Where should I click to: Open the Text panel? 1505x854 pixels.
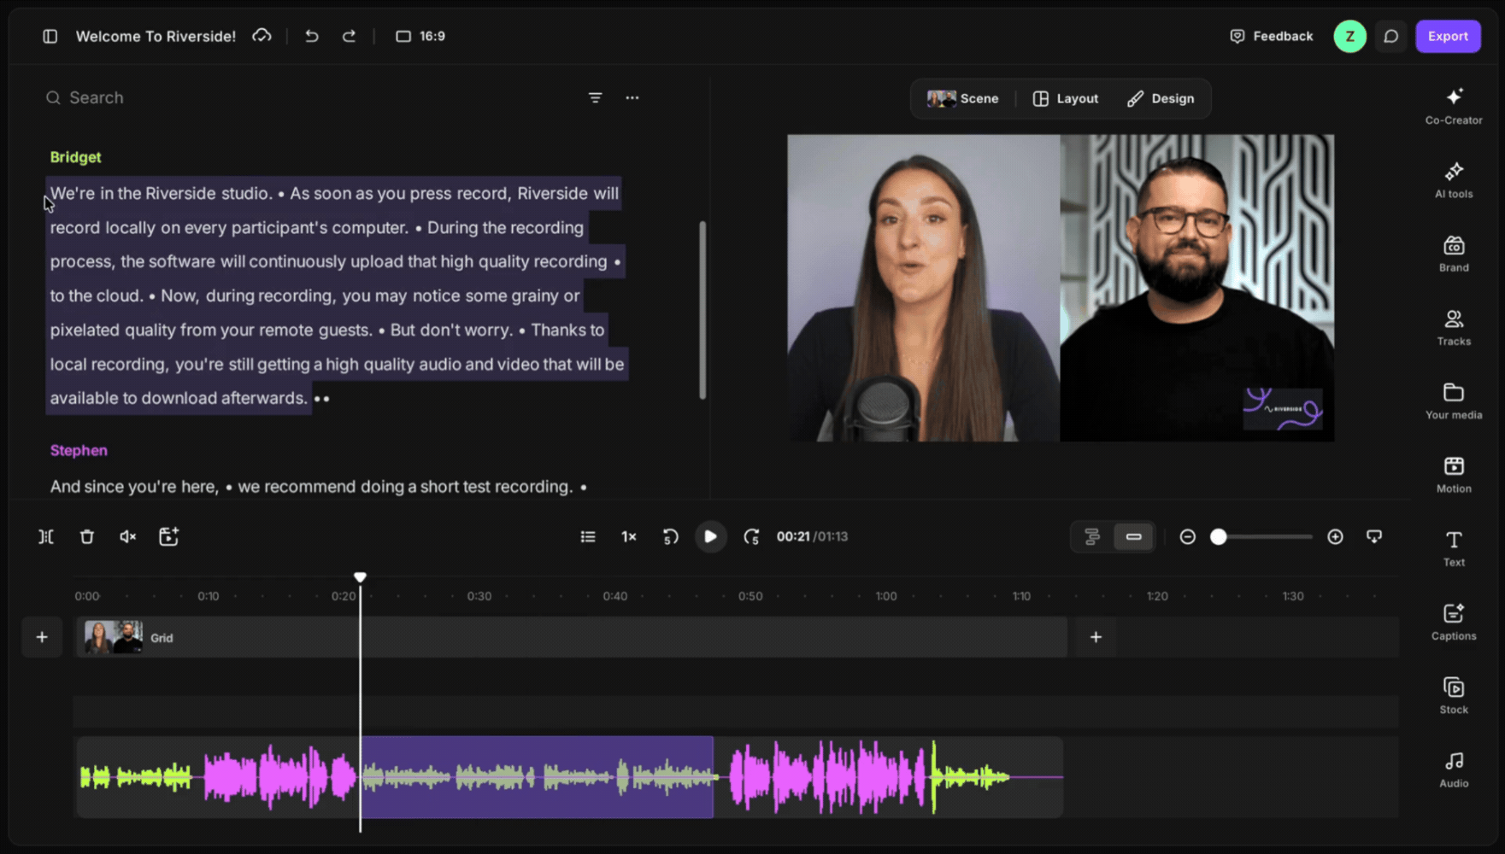click(x=1454, y=547)
